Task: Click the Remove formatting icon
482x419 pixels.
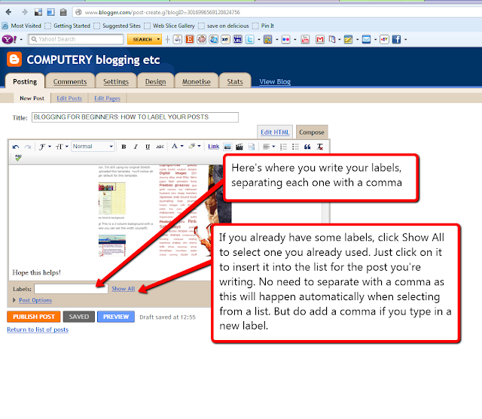Action: pos(319,147)
